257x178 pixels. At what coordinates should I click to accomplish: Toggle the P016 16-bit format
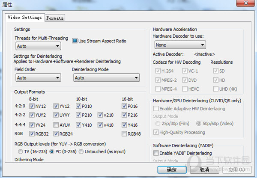click(124, 106)
